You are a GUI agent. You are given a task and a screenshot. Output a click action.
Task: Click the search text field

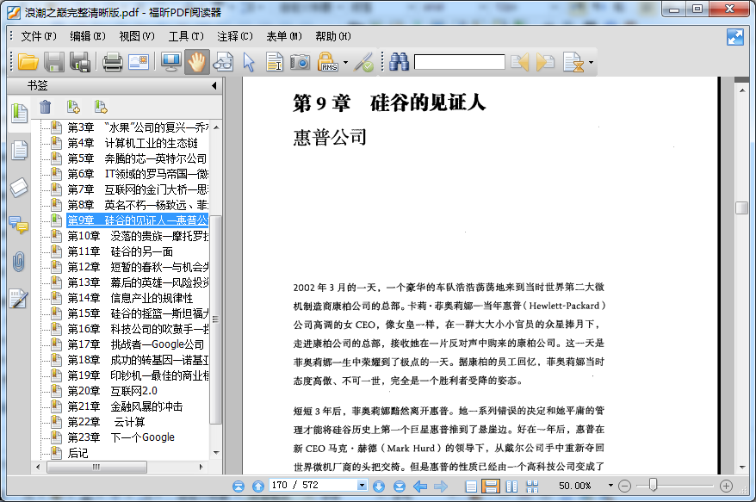(460, 62)
